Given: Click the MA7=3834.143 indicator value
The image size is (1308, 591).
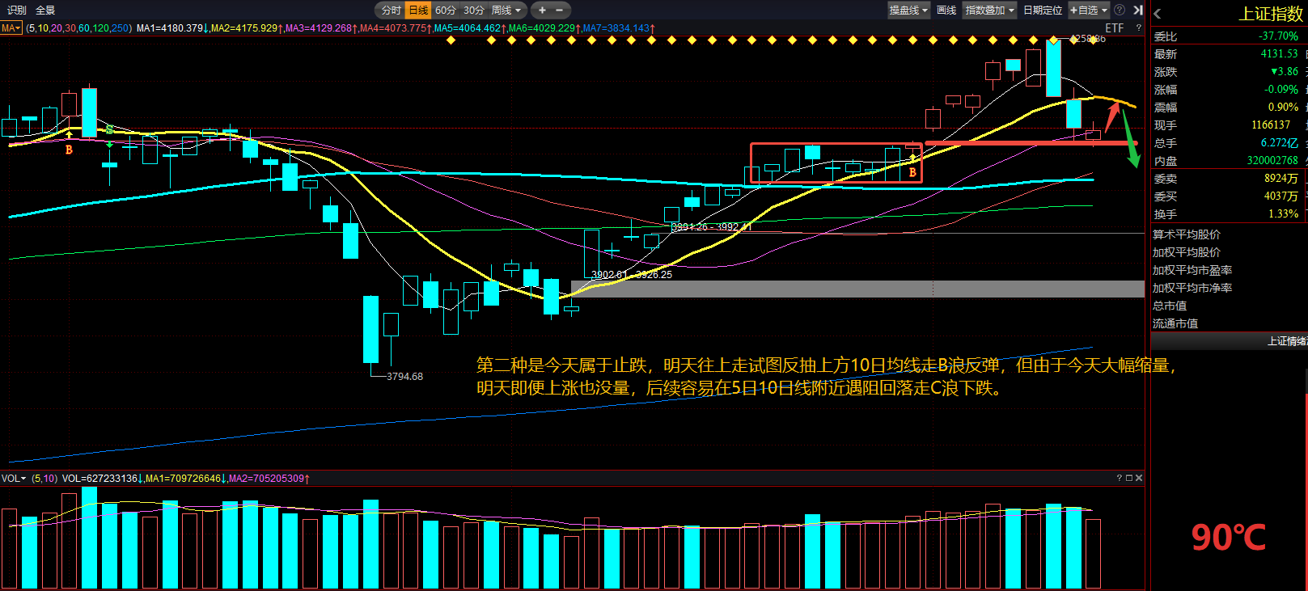Looking at the screenshot, I should (619, 28).
